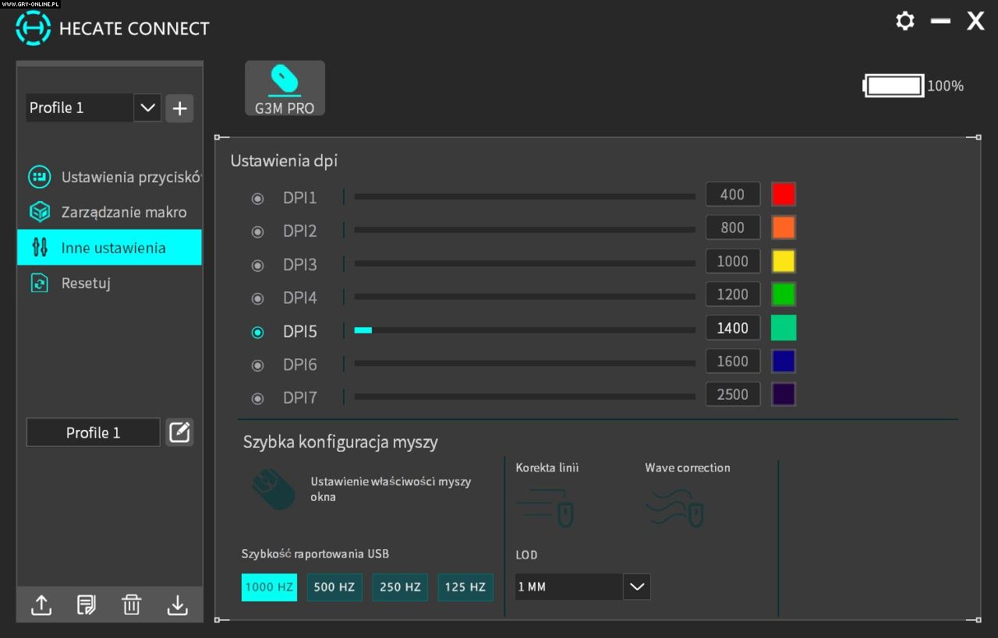Screen dimensions: 998x638
Task: Click the import profile download icon
Action: 178,605
